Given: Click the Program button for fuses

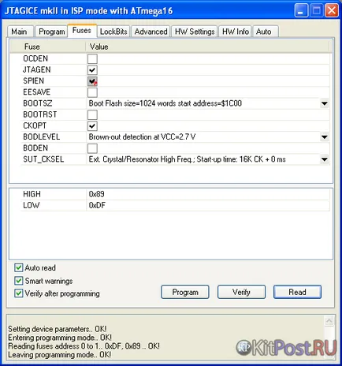Looking at the screenshot, I should click(x=185, y=292).
